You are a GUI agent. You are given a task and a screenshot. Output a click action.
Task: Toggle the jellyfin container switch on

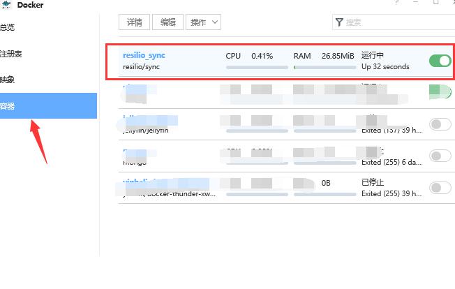coord(440,124)
